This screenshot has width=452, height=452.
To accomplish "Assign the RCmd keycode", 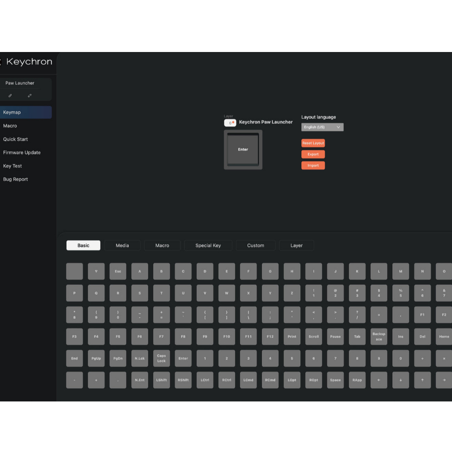I will pos(270,380).
